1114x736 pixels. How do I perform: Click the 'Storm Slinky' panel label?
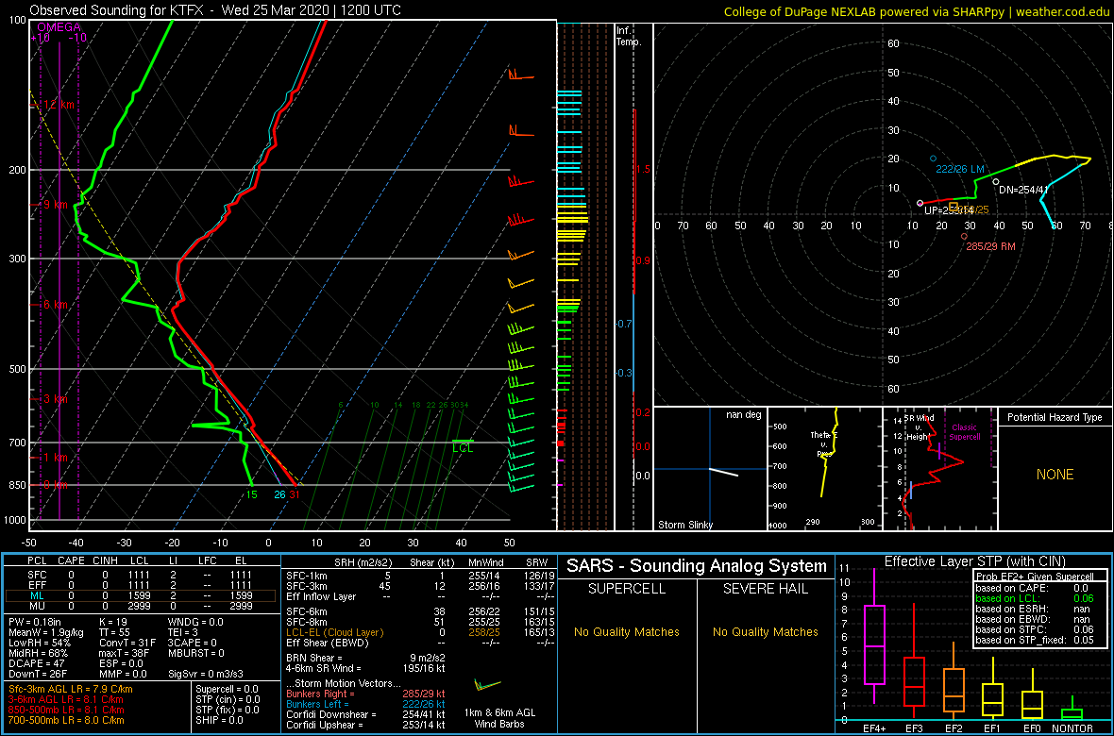pos(684,525)
